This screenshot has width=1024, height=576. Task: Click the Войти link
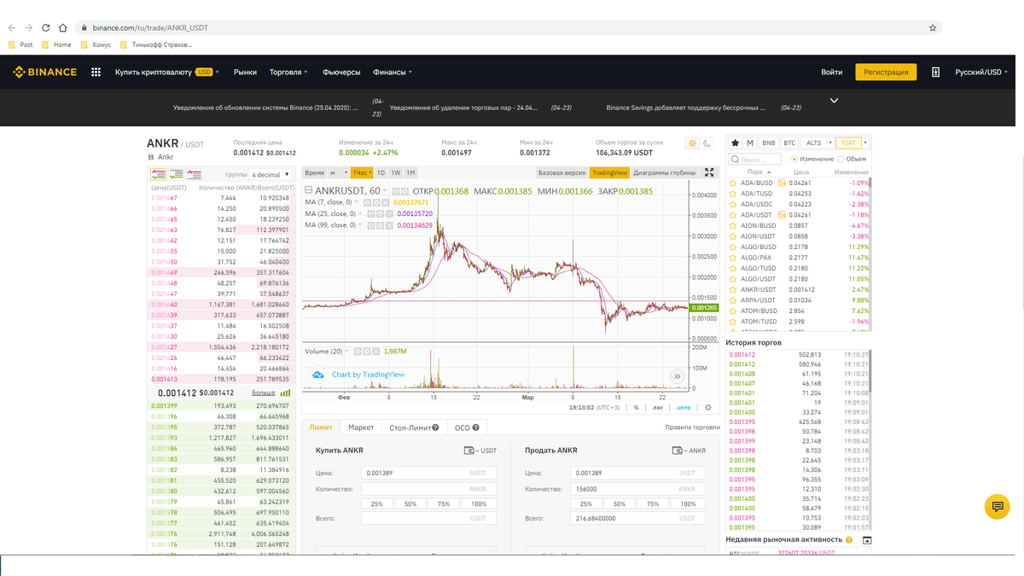coord(831,73)
